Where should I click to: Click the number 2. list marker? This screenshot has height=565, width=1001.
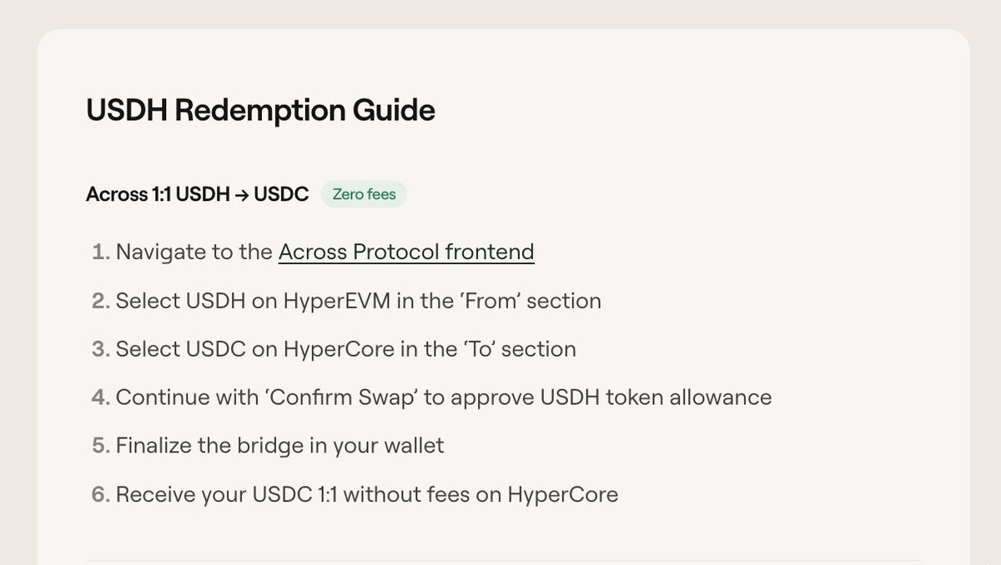(x=101, y=301)
